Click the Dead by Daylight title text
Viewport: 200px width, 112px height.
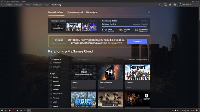click(x=106, y=82)
